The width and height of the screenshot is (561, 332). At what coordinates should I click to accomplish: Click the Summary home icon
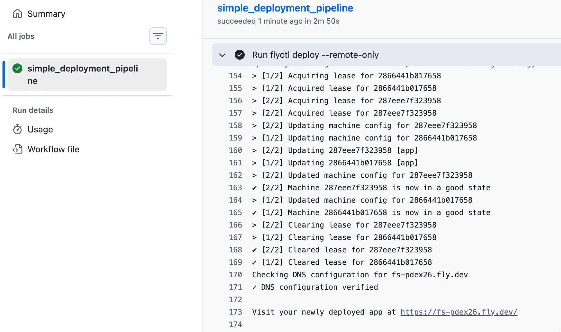click(x=17, y=14)
